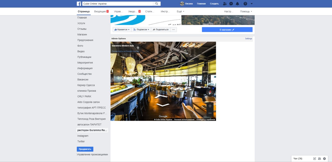Expand the Ещё tab dropdown
This screenshot has width=332, height=162.
click(x=181, y=11)
